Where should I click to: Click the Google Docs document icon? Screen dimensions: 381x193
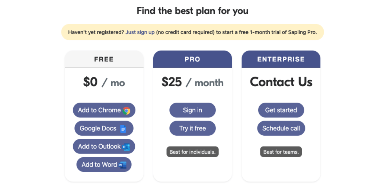(123, 129)
